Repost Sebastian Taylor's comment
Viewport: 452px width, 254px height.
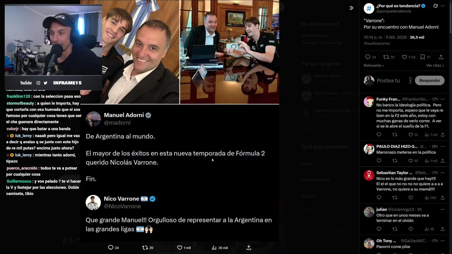pos(395,198)
